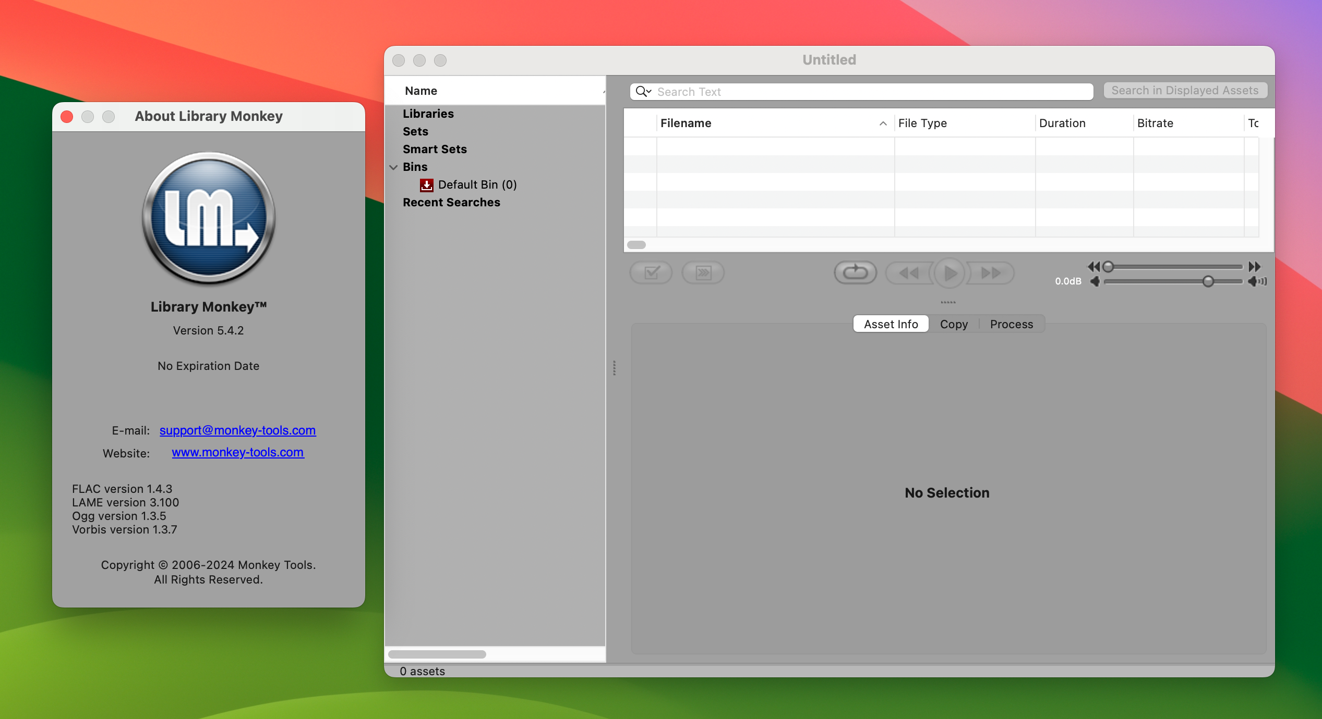
Task: Click the Copy button in bottom panel
Action: (x=954, y=324)
